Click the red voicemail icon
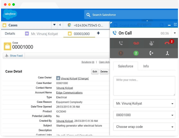 point(136,43)
